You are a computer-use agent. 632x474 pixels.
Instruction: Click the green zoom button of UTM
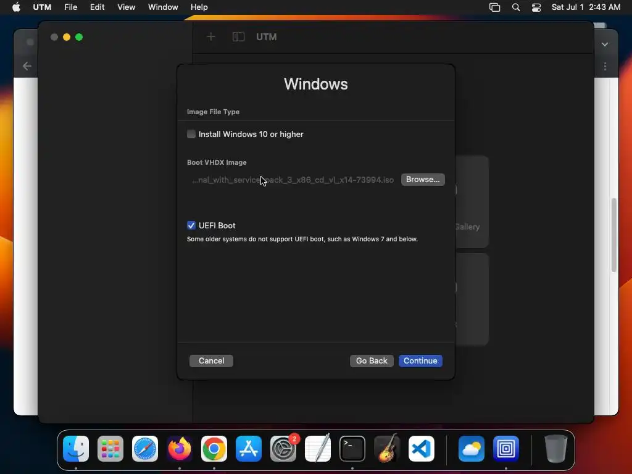(x=79, y=37)
